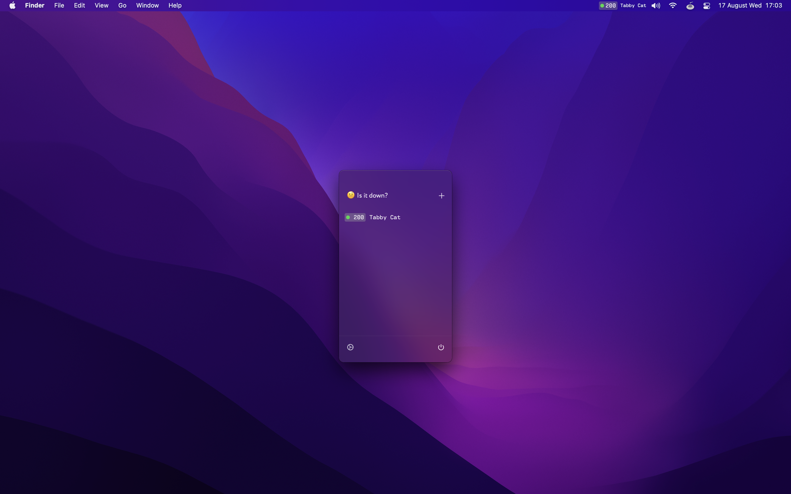Open the Apple logo menu

(x=12, y=5)
